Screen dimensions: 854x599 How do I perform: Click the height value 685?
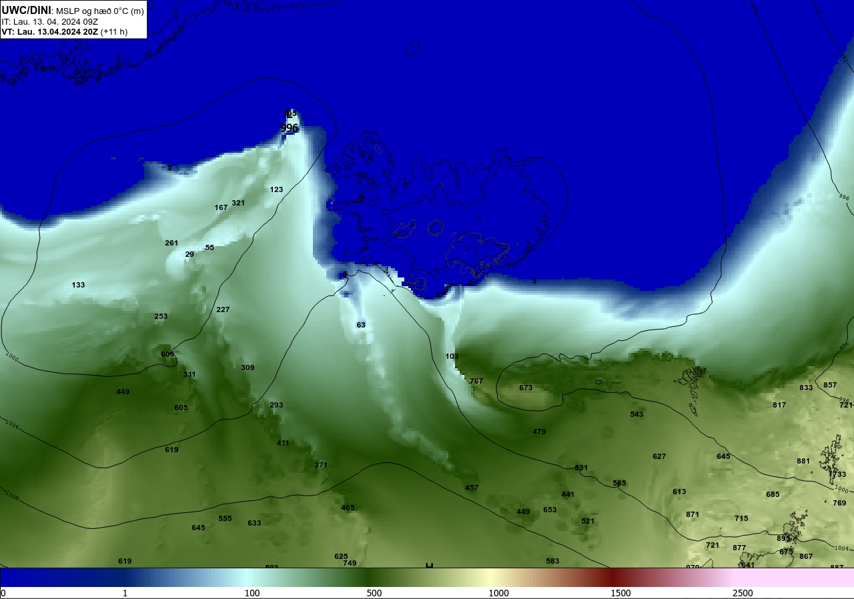click(x=773, y=494)
